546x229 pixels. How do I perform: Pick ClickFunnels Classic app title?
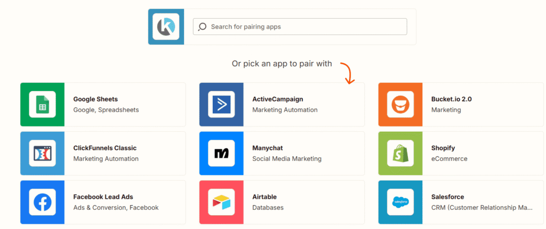[x=105, y=148]
